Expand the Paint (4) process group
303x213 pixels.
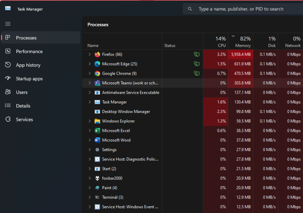[89, 188]
